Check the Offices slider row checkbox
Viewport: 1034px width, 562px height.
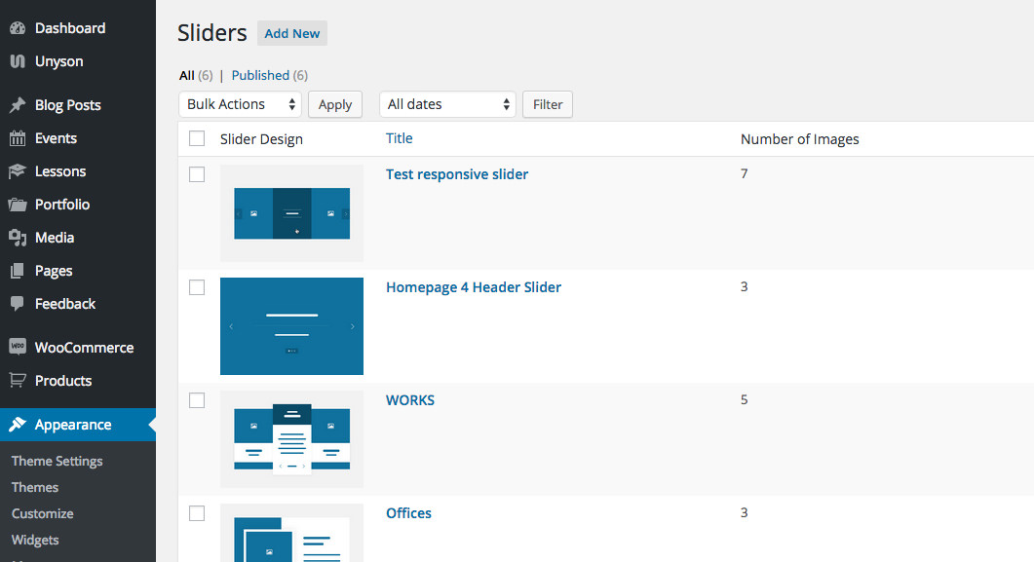(x=197, y=513)
